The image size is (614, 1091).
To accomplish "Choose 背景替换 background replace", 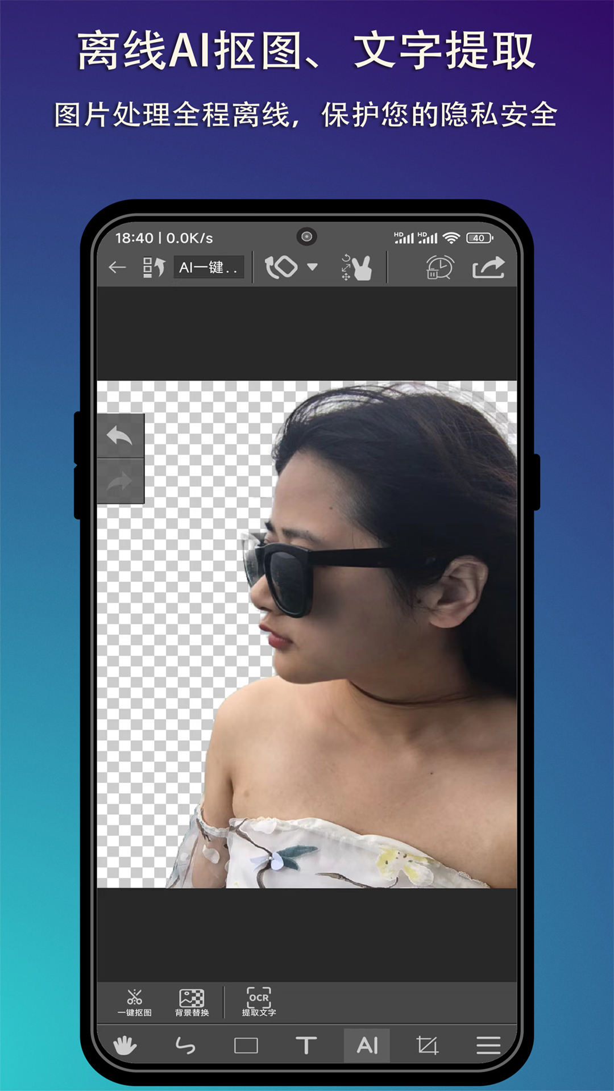I will tap(192, 1002).
